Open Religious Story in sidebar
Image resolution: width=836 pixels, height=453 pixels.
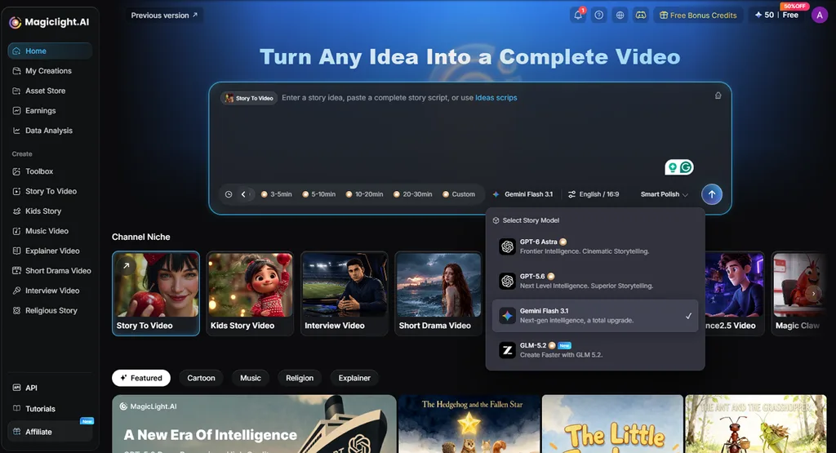50,311
